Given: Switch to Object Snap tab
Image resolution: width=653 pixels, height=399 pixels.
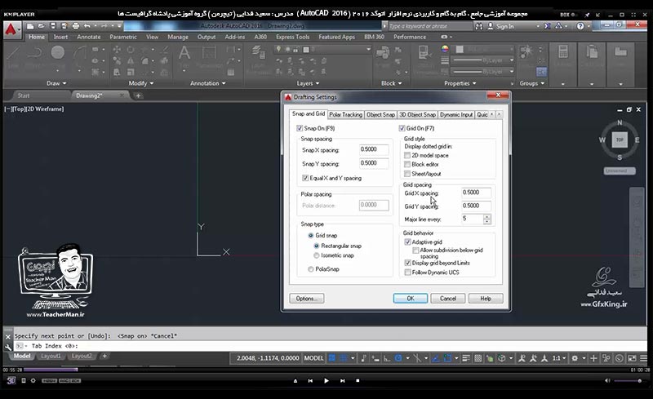Looking at the screenshot, I should click(380, 114).
